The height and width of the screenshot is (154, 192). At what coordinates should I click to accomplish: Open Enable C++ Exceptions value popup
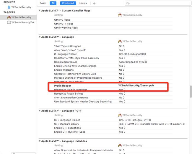[122, 128]
